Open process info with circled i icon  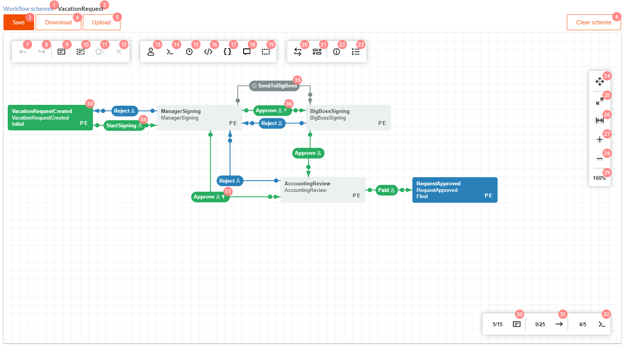click(x=336, y=52)
